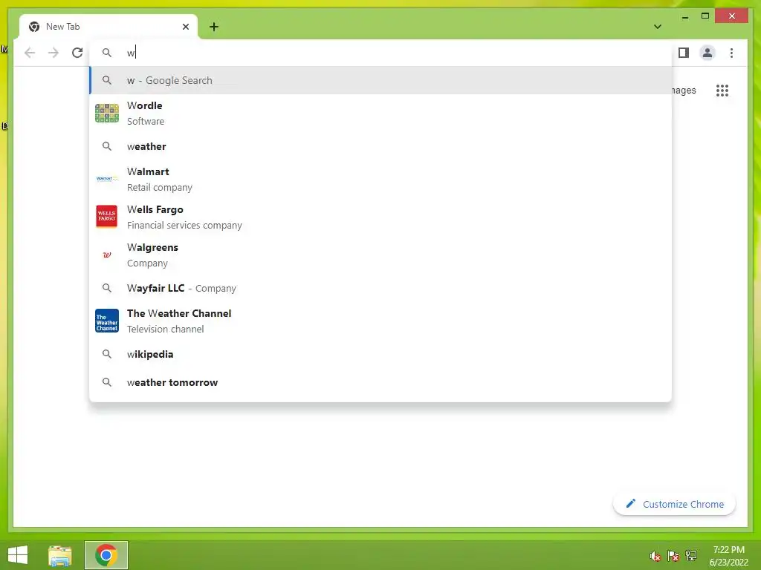This screenshot has height=570, width=761.
Task: Open Action Center flag icon
Action: (x=673, y=556)
